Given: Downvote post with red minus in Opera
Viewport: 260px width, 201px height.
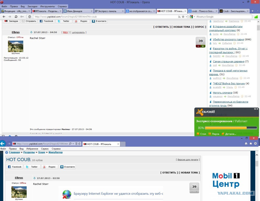Looking at the screenshot, I should click(x=198, y=46).
